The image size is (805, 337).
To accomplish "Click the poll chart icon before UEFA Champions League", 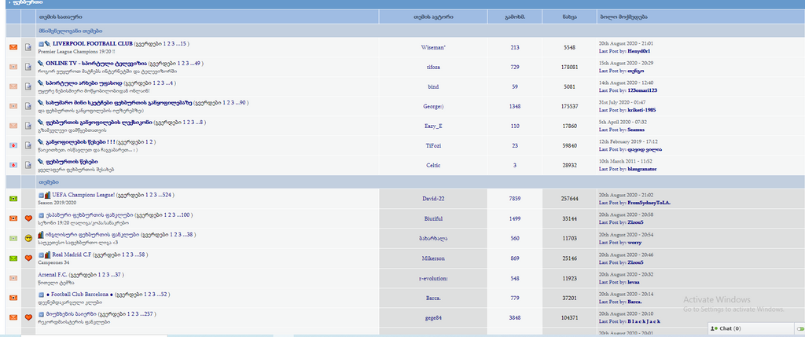I will click(48, 195).
